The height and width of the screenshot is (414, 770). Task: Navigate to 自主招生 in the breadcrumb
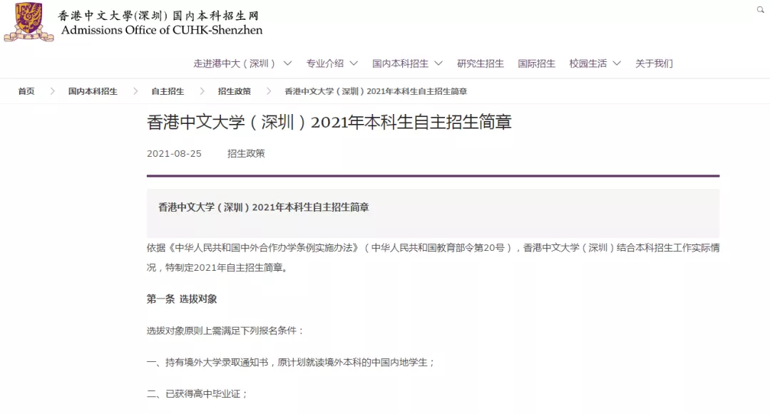pos(168,91)
